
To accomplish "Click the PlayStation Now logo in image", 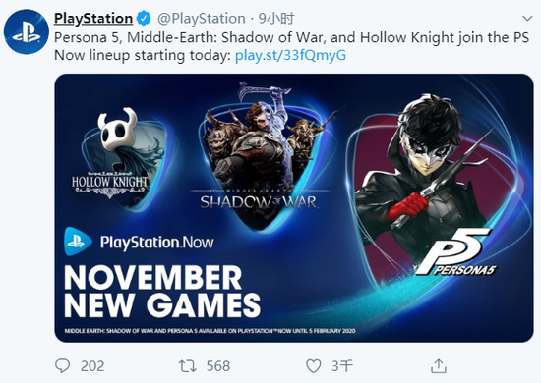I will (139, 242).
